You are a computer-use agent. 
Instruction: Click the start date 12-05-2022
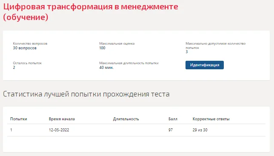click(59, 130)
